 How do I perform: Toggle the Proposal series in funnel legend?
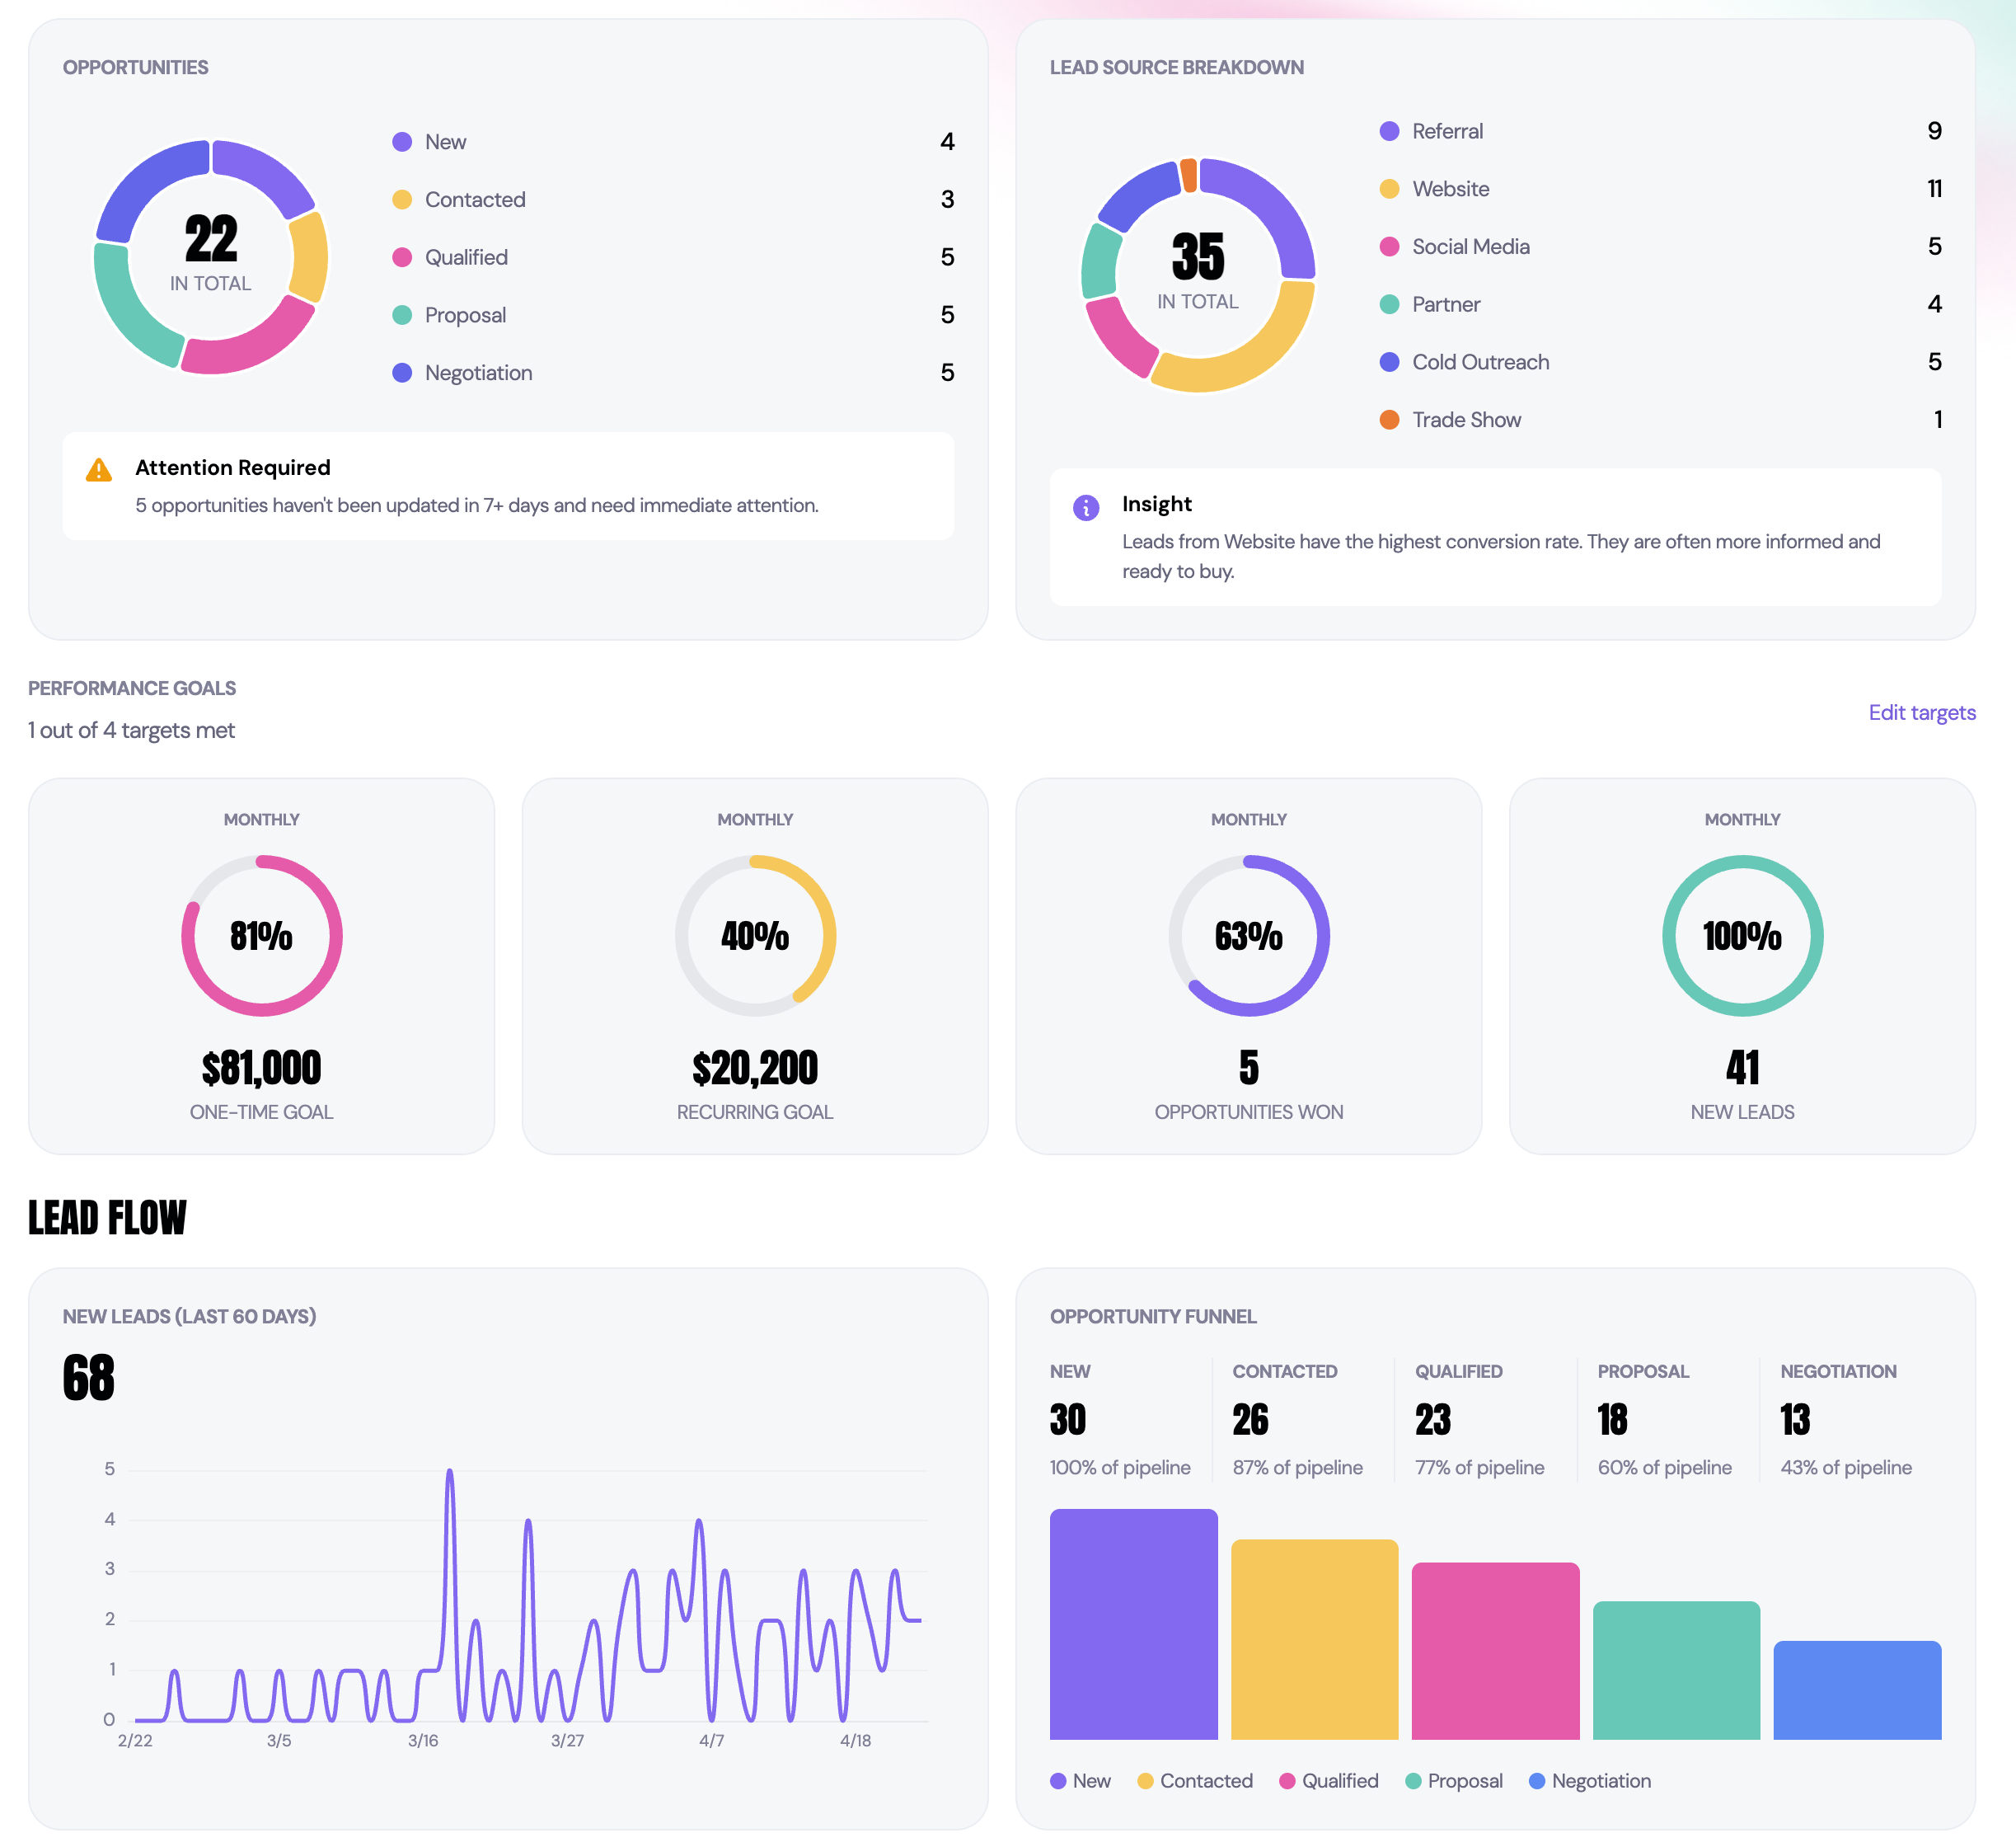coord(1454,1781)
